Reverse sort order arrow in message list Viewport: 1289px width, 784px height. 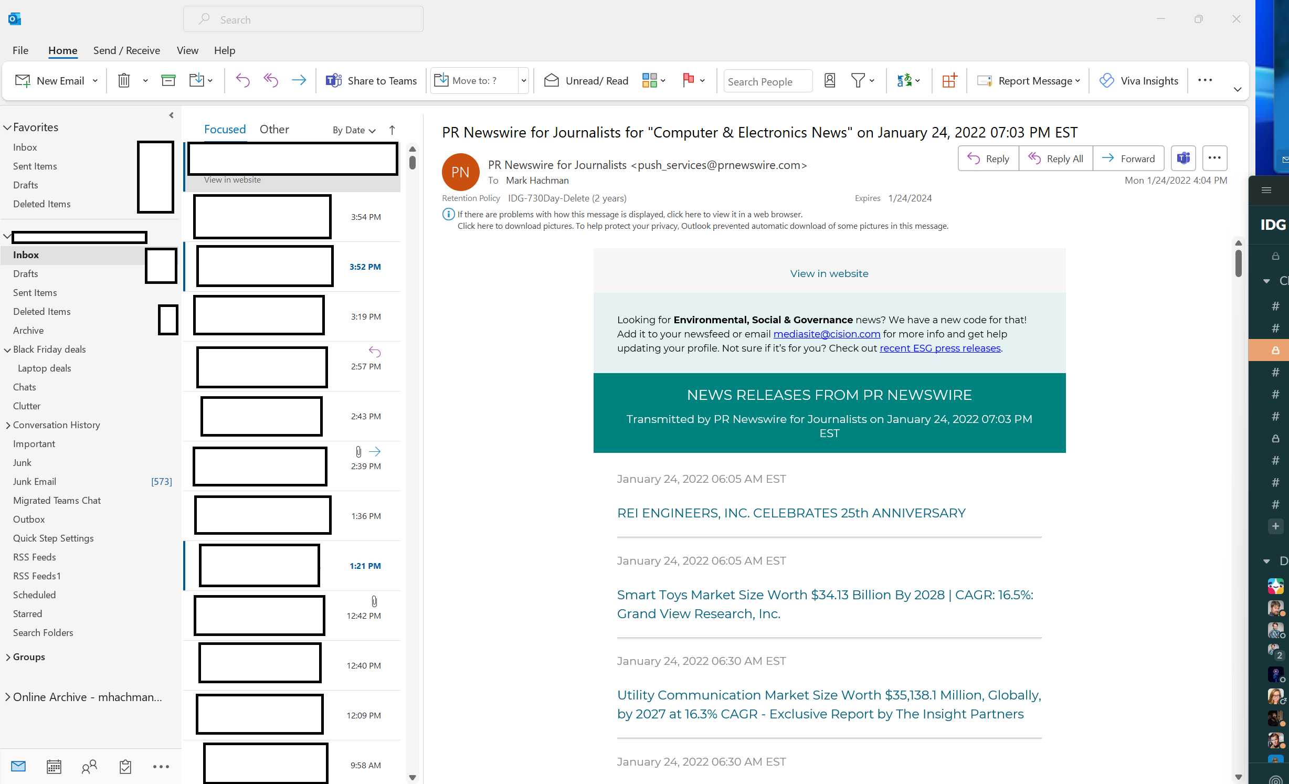click(392, 130)
